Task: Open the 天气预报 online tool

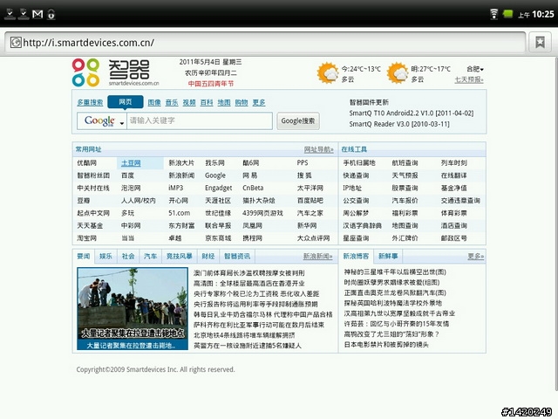Action: (405, 175)
